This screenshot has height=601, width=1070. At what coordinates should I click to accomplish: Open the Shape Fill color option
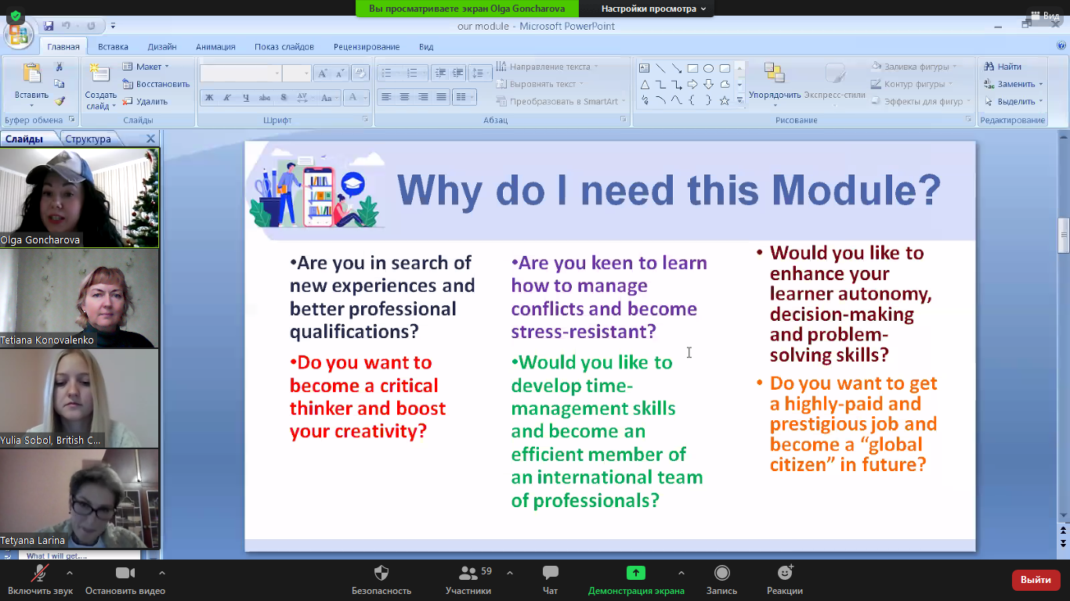(913, 67)
